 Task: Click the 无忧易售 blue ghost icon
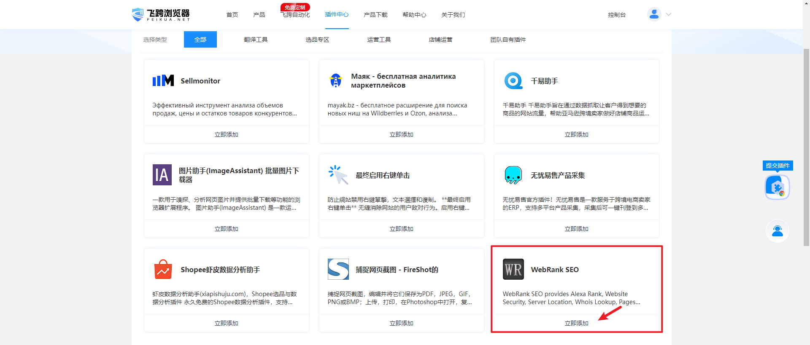(x=513, y=175)
